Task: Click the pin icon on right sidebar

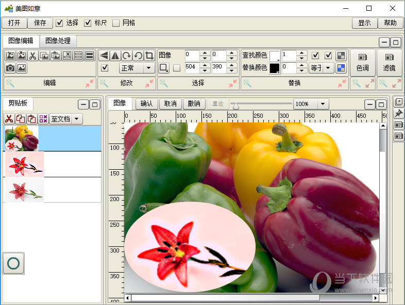Action: [398, 113]
